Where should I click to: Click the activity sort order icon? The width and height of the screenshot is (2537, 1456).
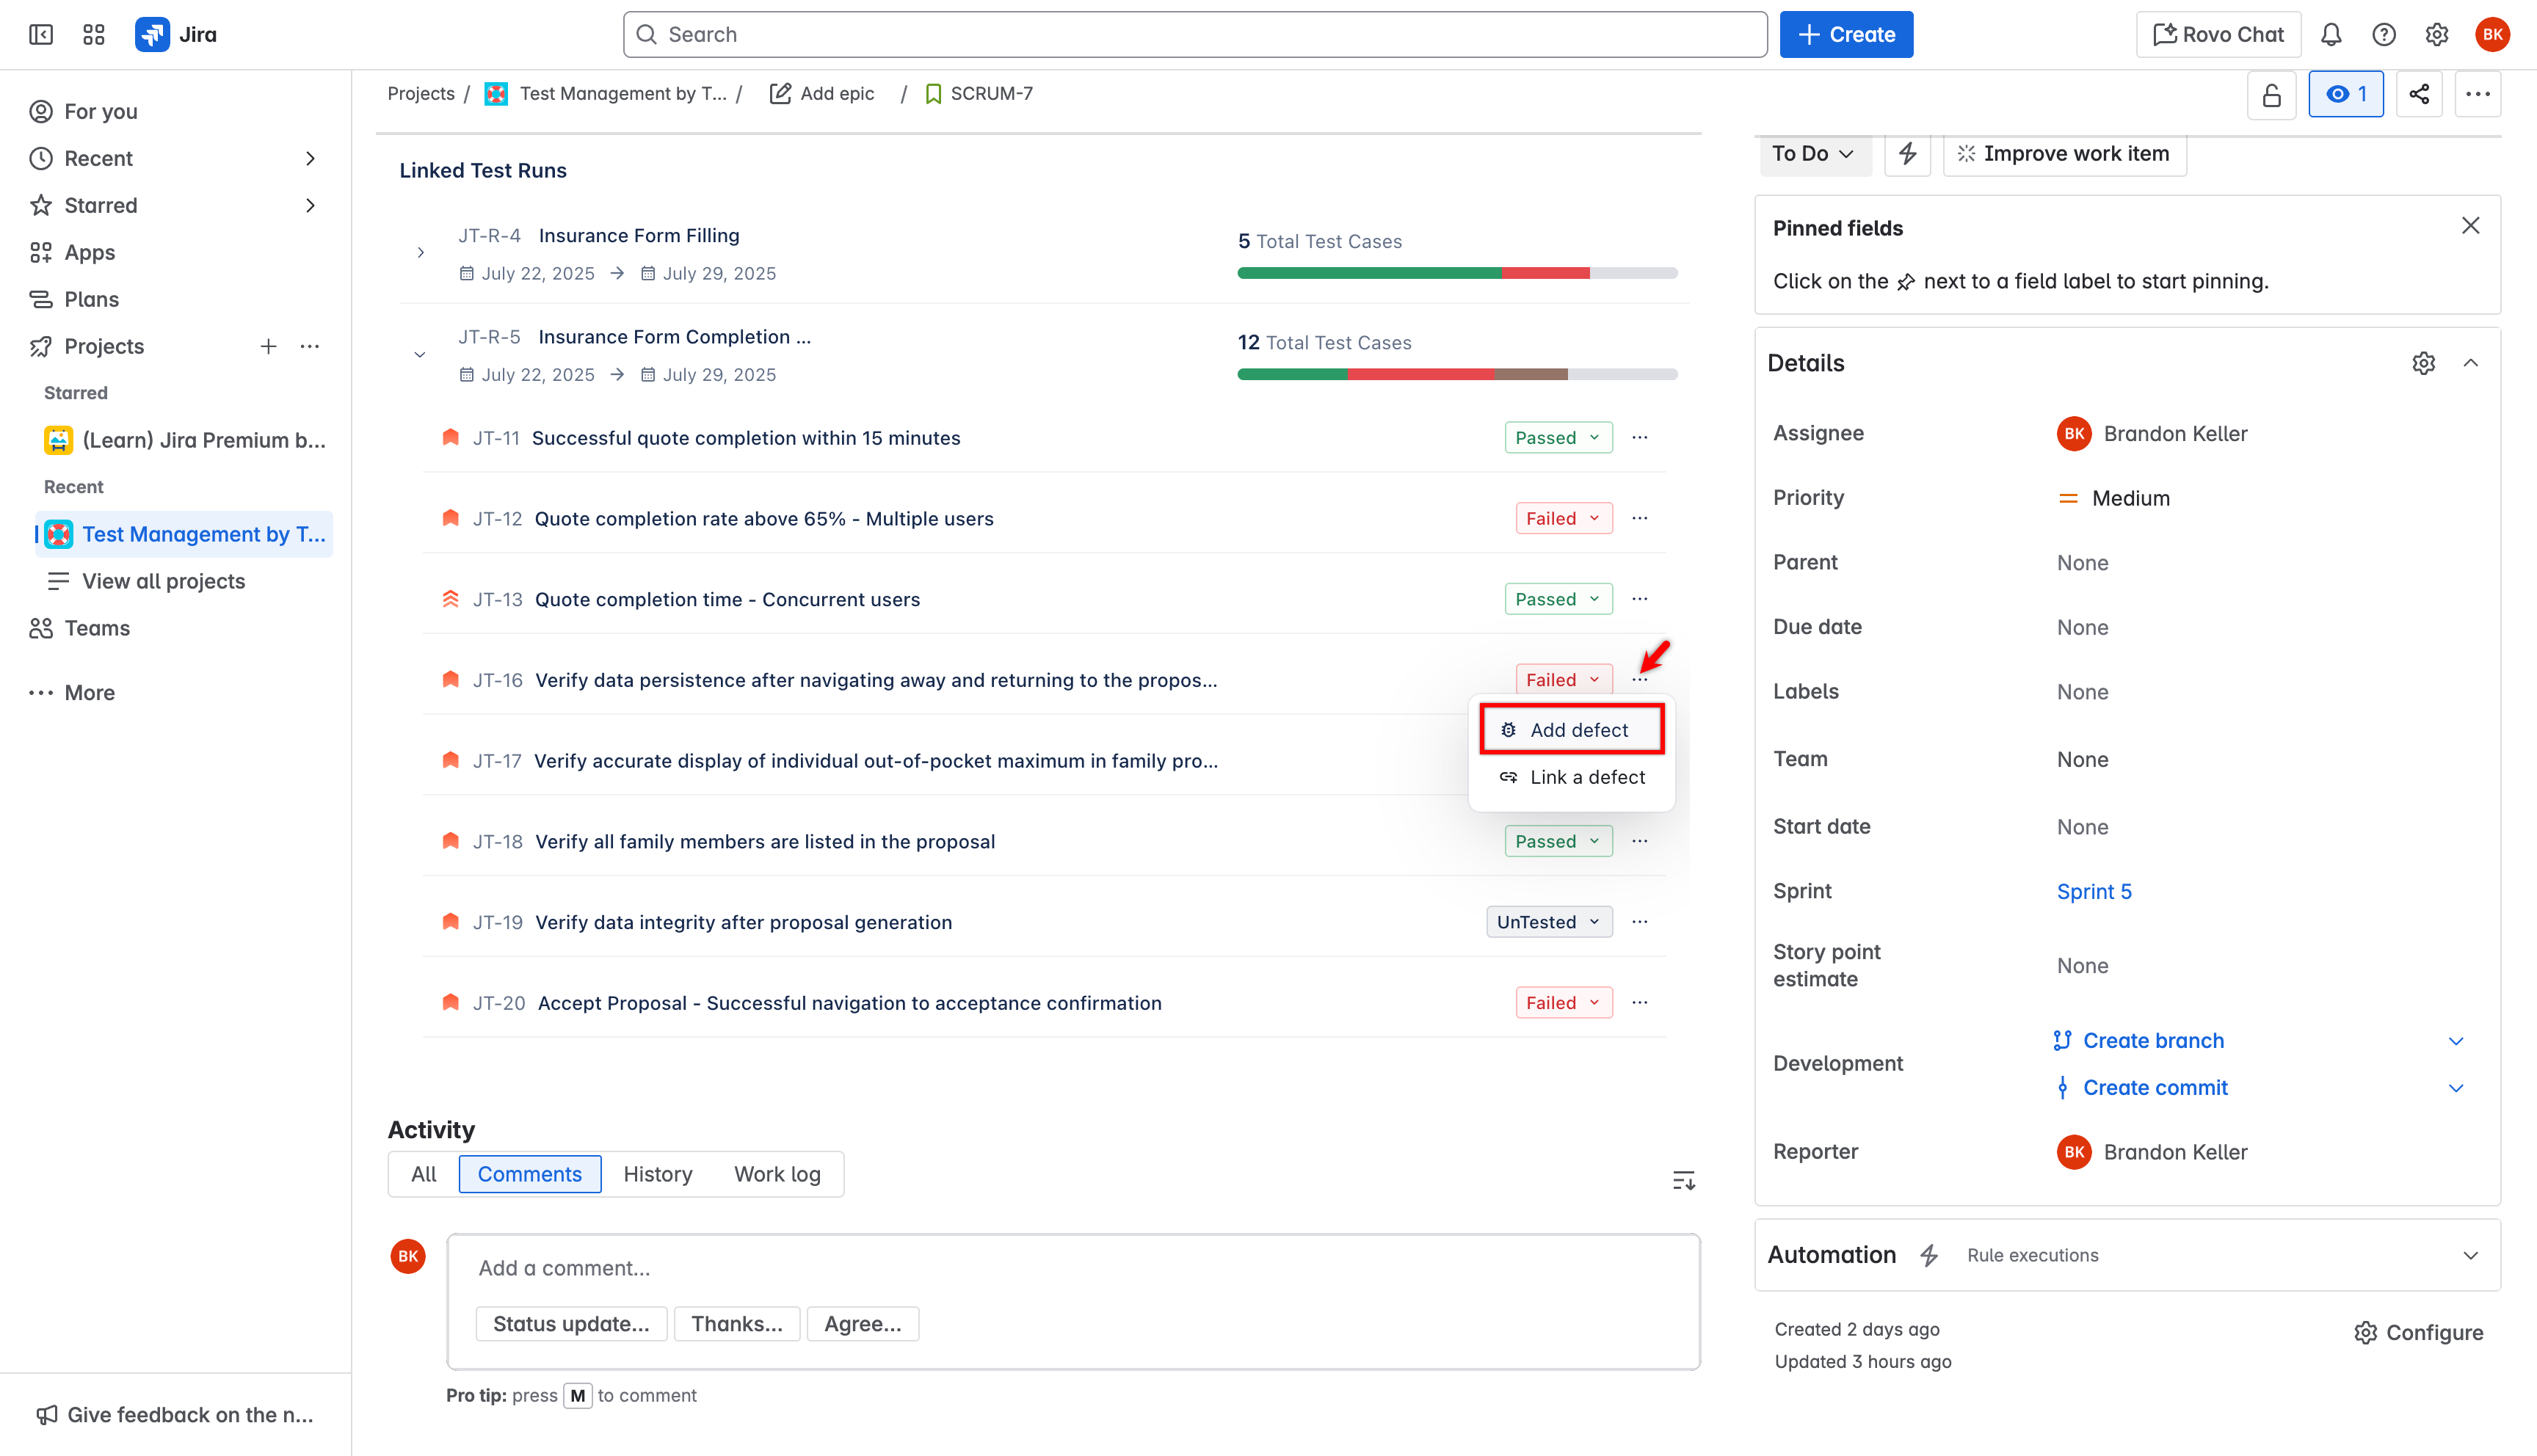pyautogui.click(x=1683, y=1181)
